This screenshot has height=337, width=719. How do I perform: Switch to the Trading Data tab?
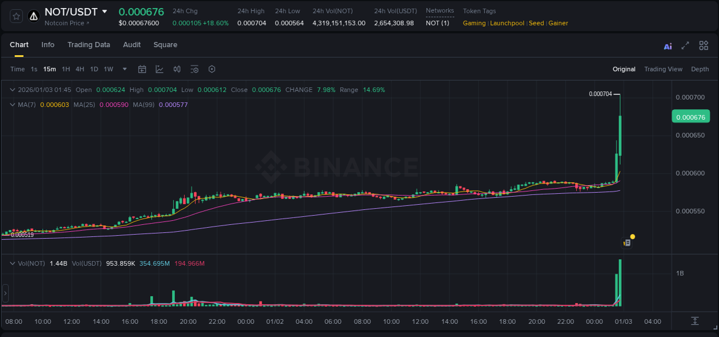(89, 45)
